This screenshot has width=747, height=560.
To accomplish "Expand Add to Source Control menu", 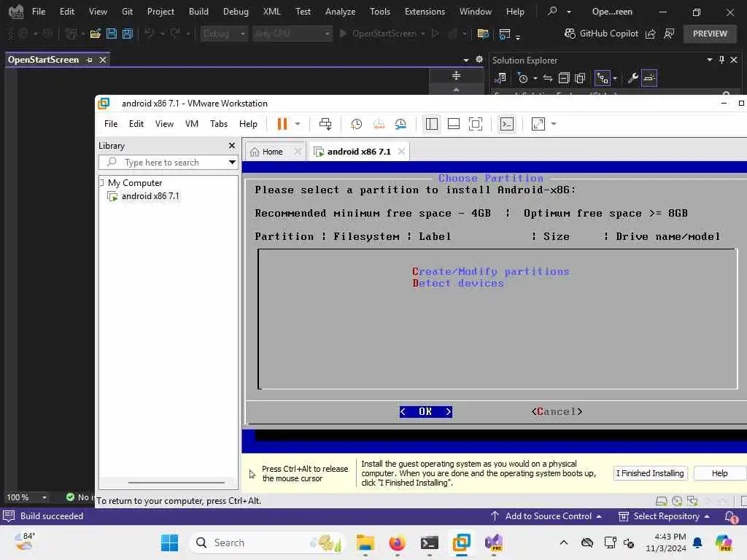I will click(546, 516).
